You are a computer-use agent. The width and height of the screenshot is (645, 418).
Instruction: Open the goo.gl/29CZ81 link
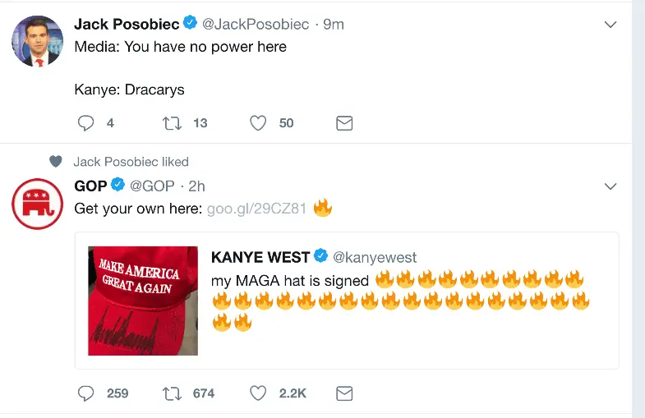click(x=257, y=209)
